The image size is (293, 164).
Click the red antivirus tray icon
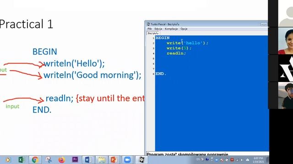point(232,159)
